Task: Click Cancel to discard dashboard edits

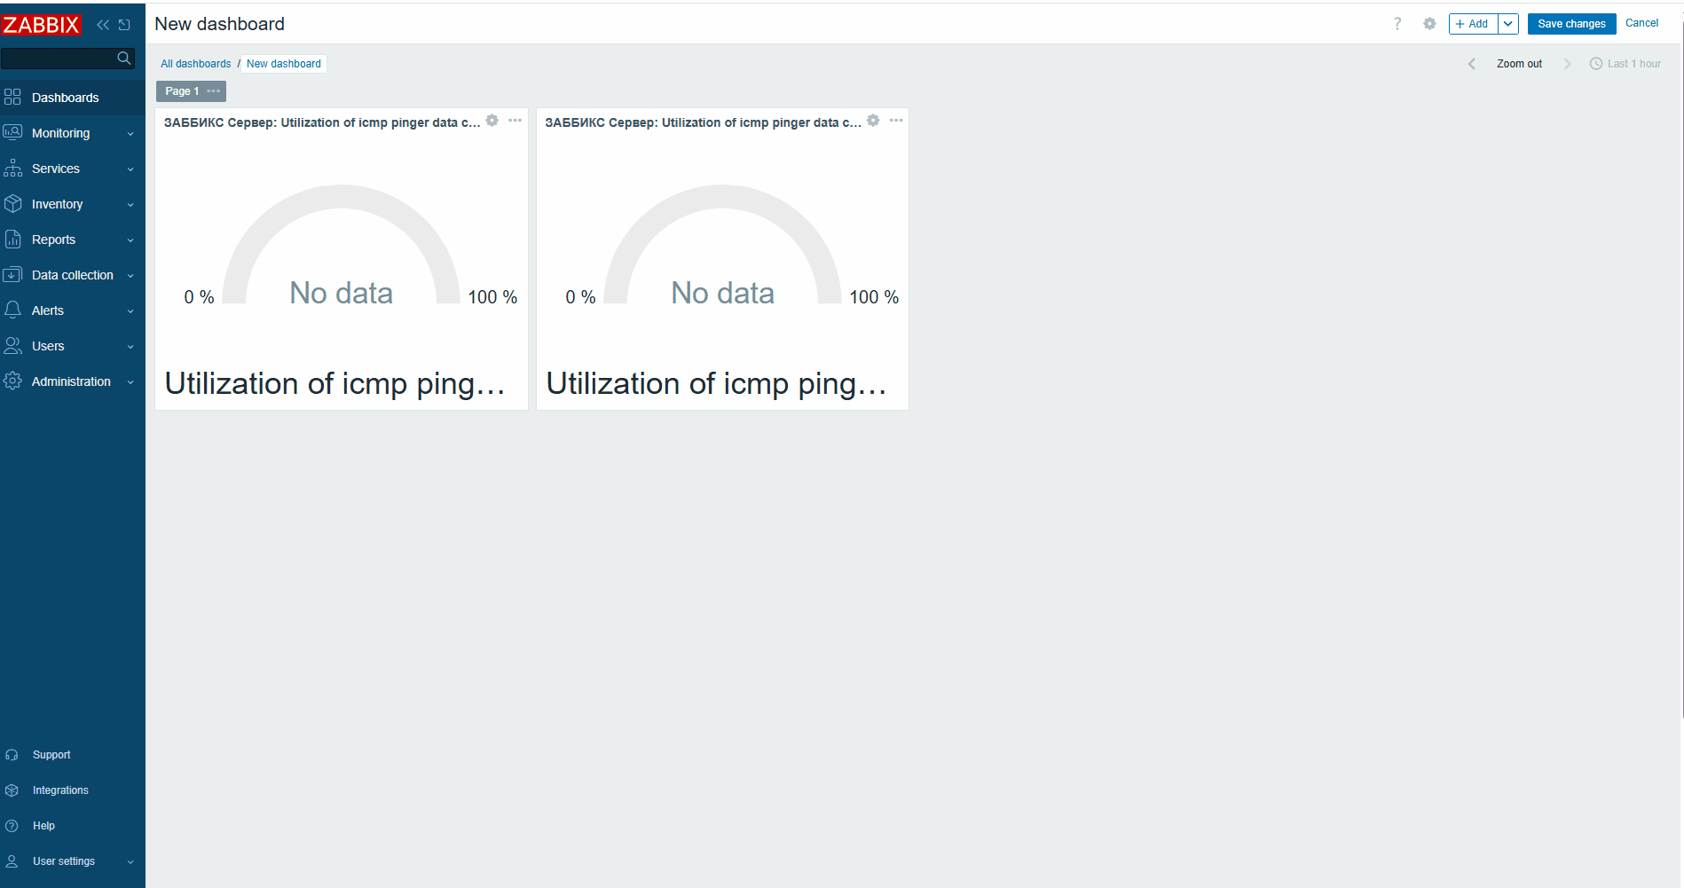Action: tap(1641, 23)
